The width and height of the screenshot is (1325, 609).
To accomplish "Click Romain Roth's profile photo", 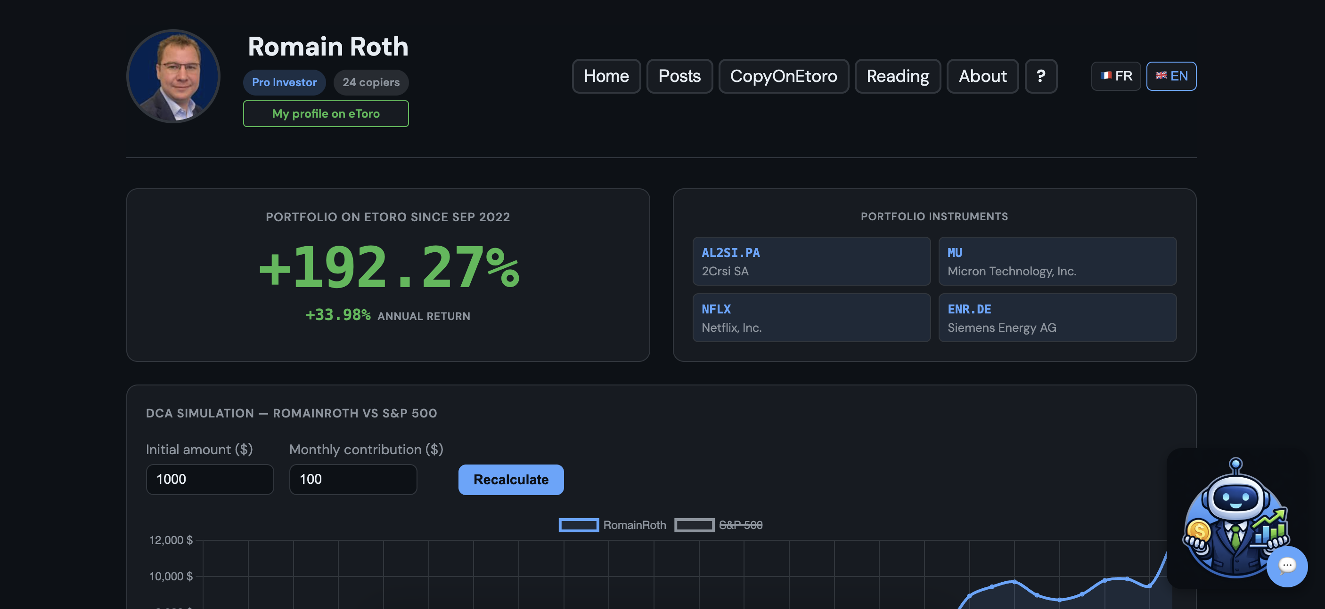I will pyautogui.click(x=173, y=76).
